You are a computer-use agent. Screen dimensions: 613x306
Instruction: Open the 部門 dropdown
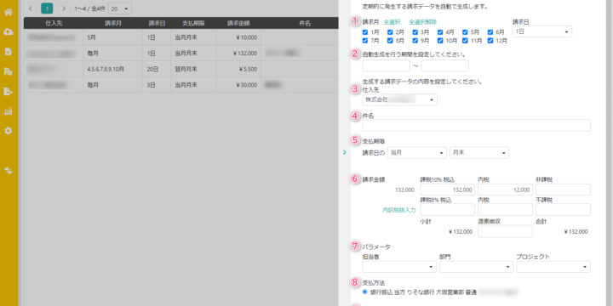click(476, 267)
